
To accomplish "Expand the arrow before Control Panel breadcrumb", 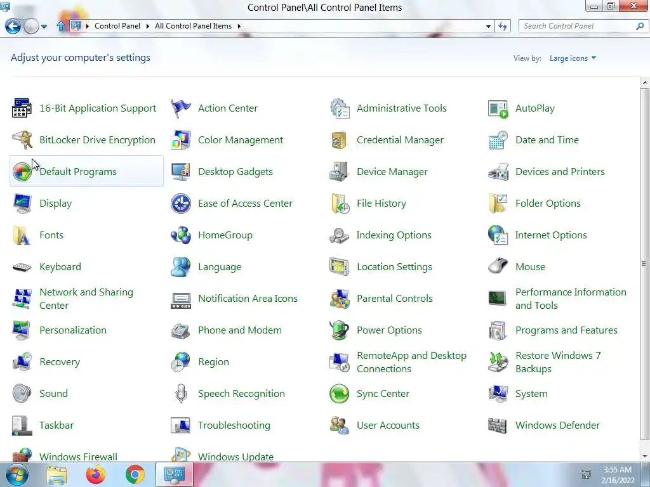I will coord(88,26).
